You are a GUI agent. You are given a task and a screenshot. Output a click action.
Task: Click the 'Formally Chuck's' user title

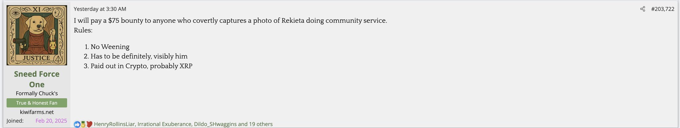[37, 93]
